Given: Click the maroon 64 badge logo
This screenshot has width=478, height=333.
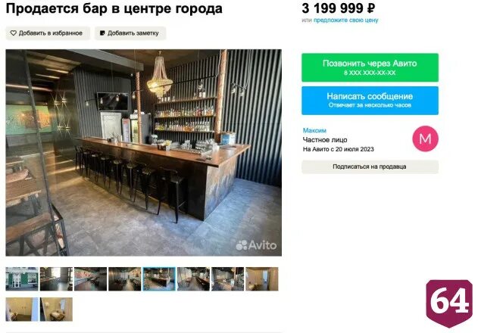Looking at the screenshot, I should (449, 303).
